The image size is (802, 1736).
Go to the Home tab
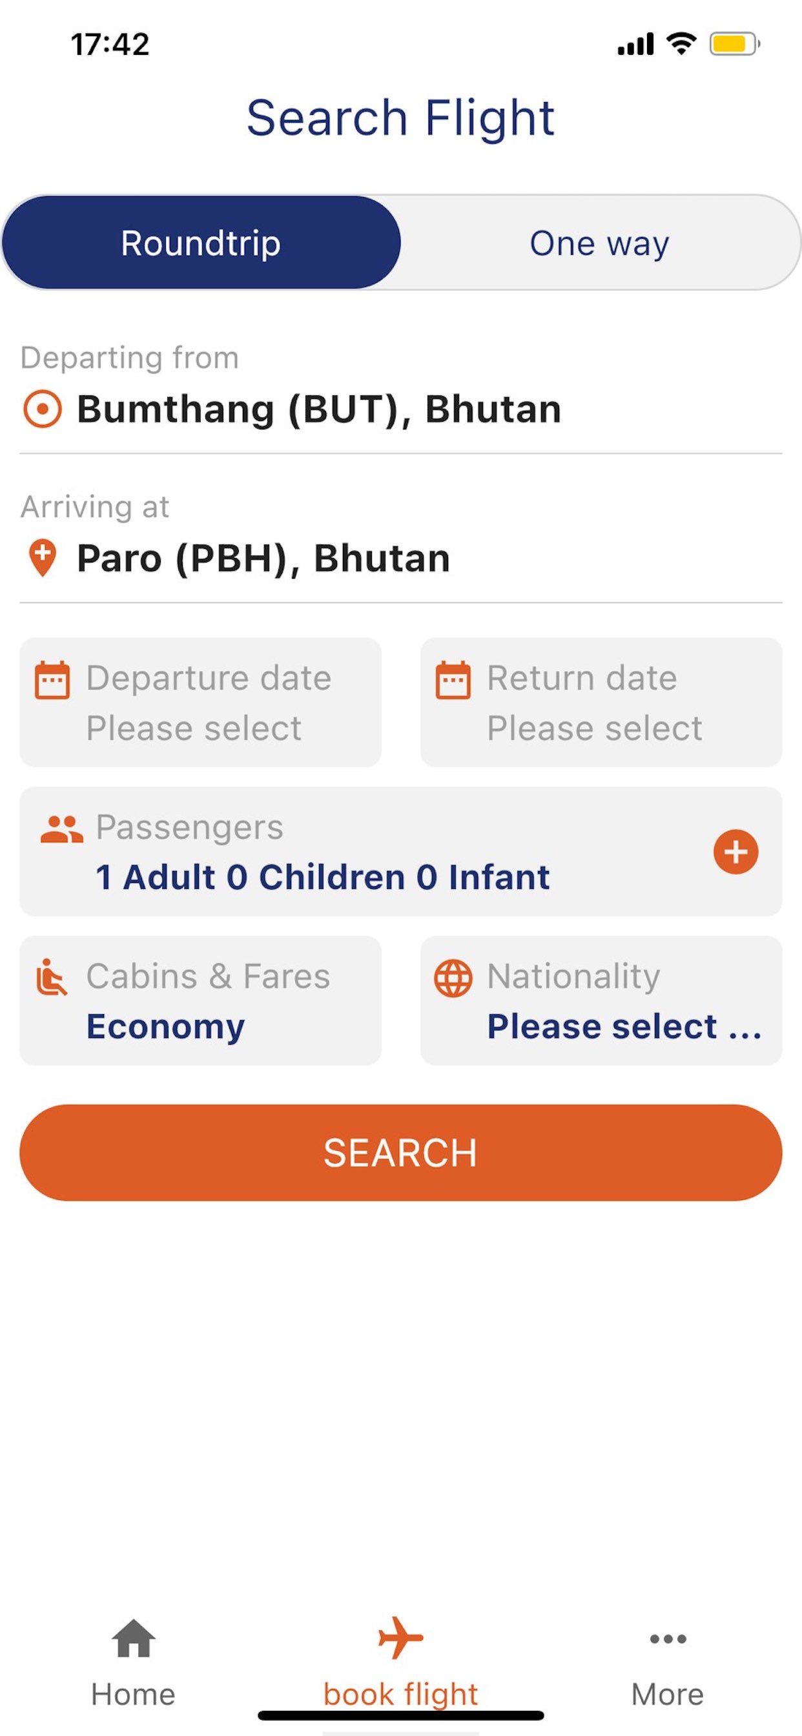(134, 1662)
